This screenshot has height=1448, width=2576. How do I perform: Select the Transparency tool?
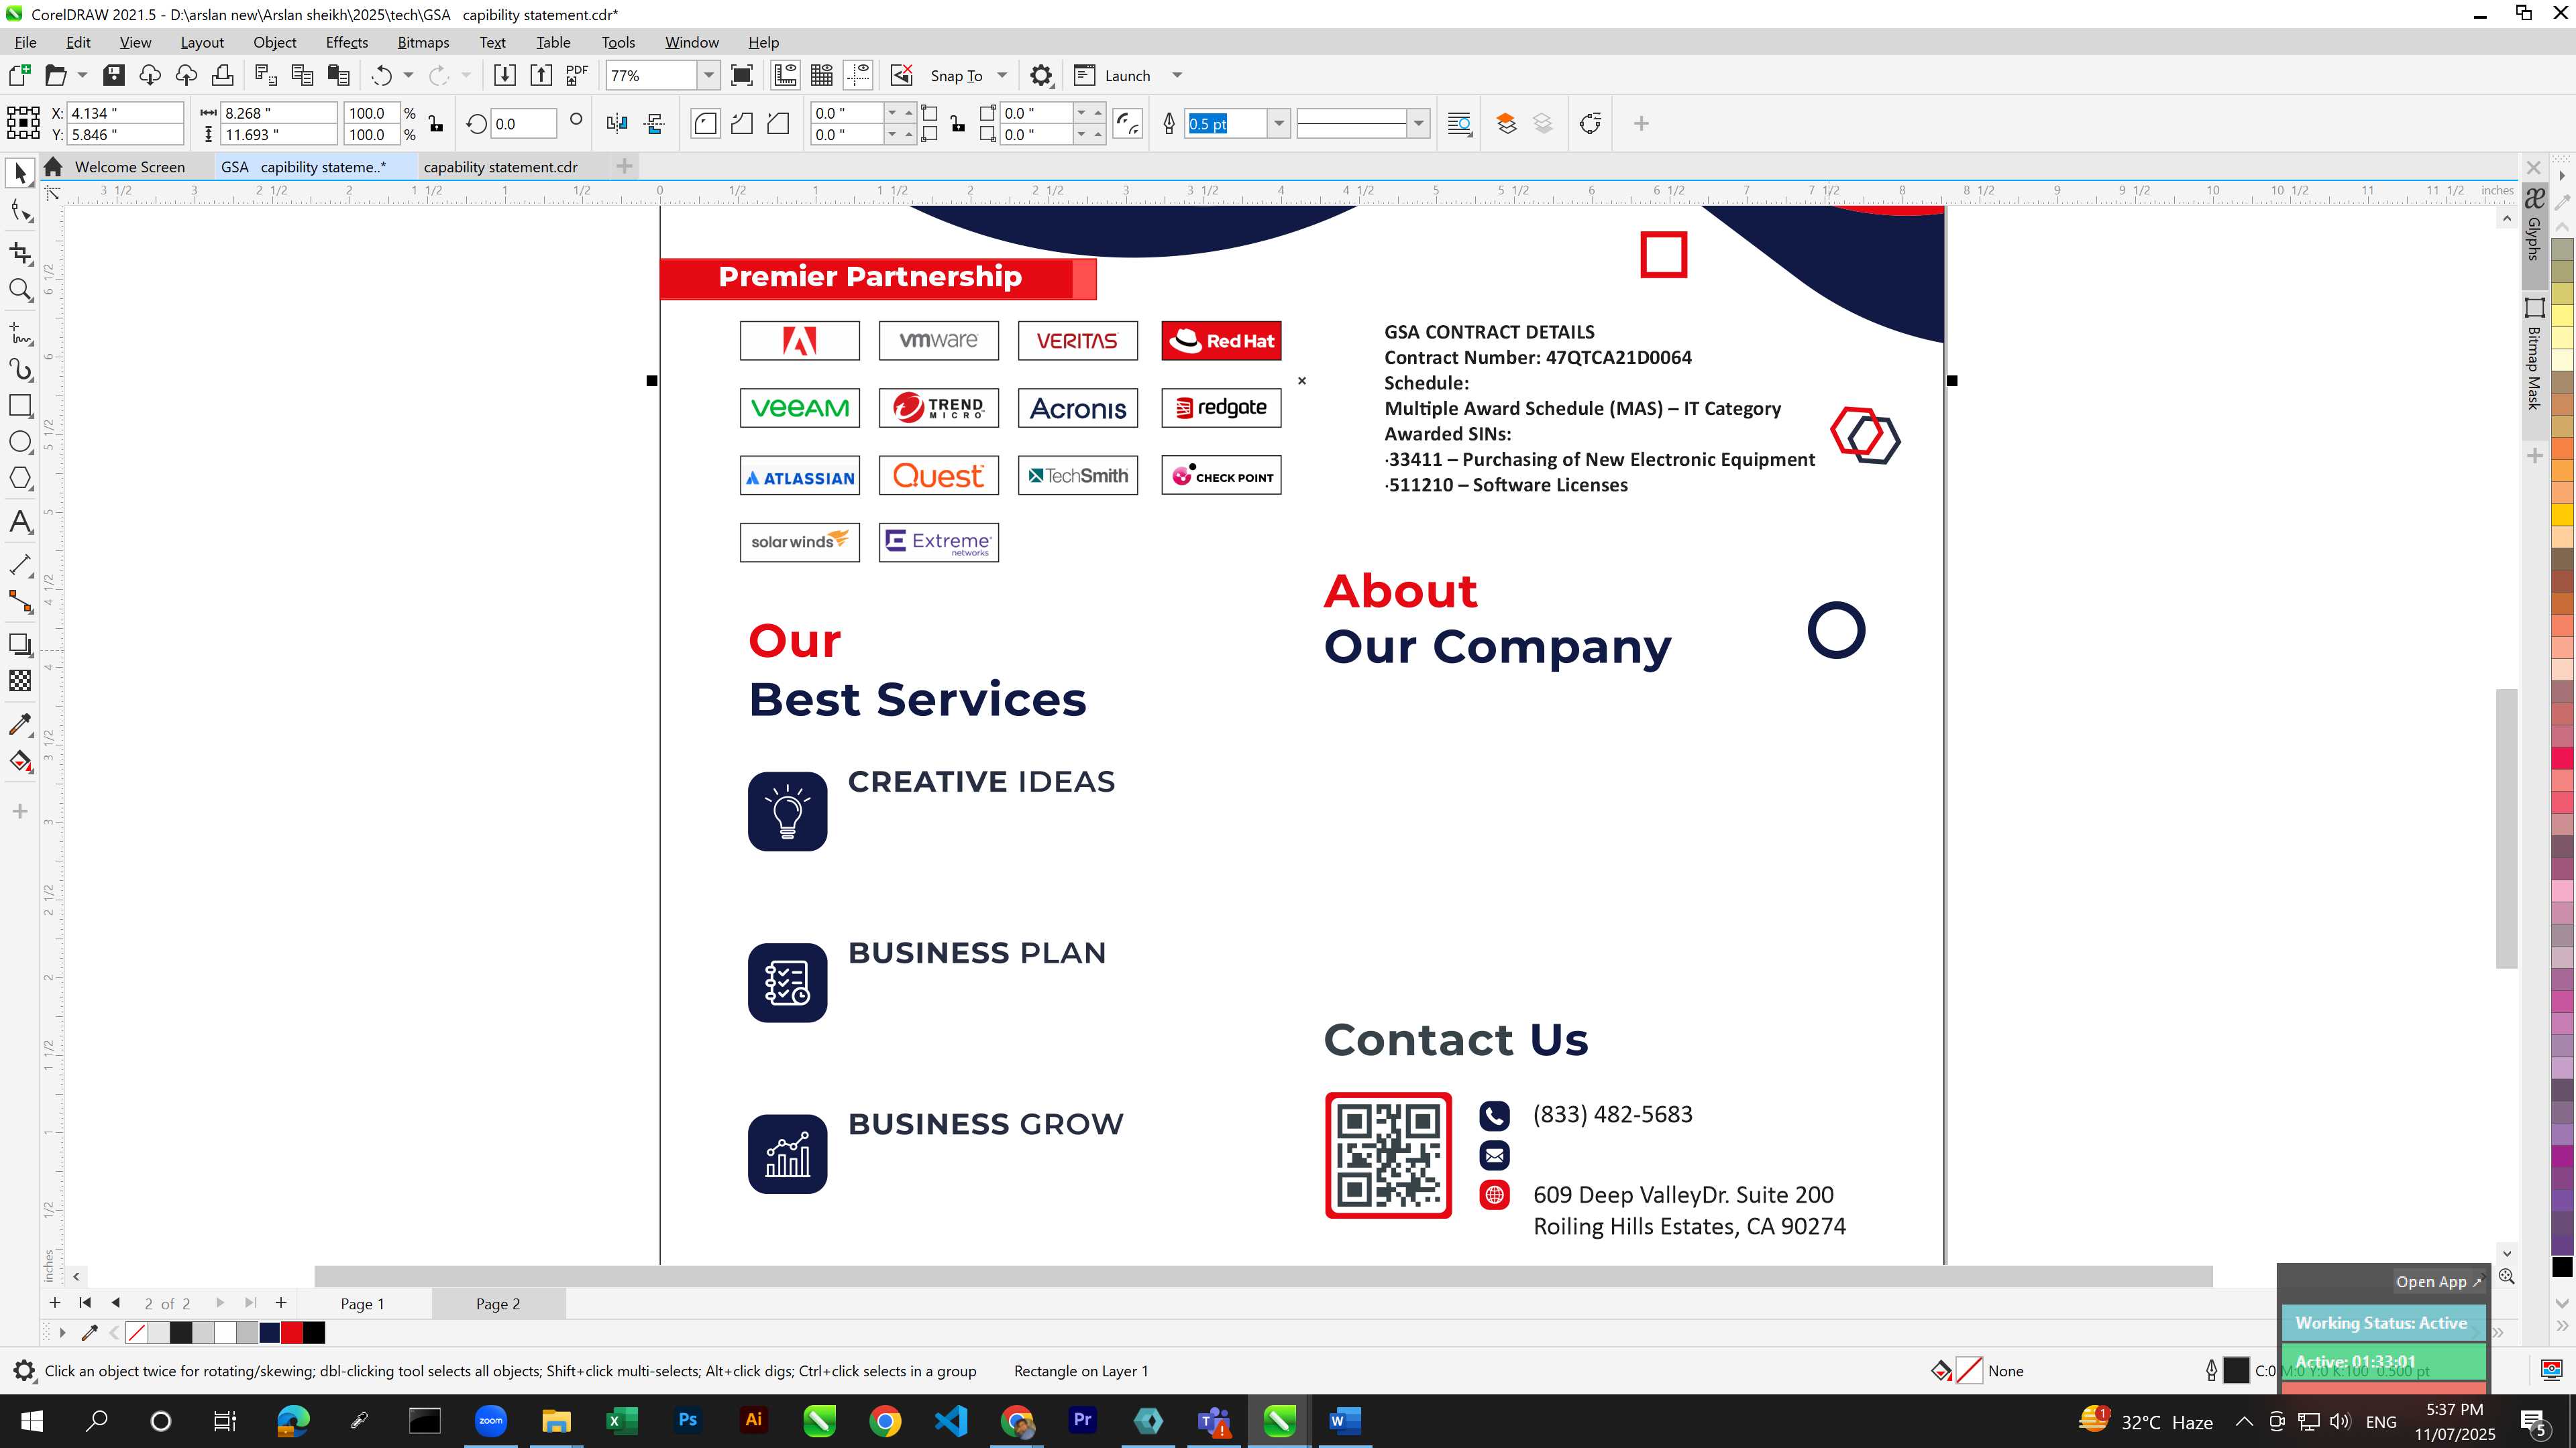[x=20, y=680]
